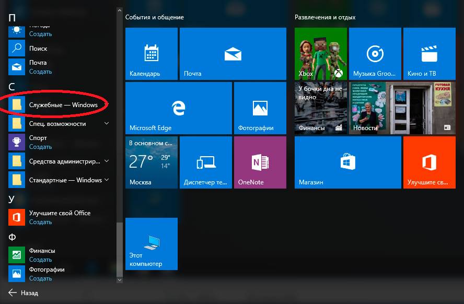Open the Музыка Groove tile
This screenshot has height=304, width=464.
point(375,53)
